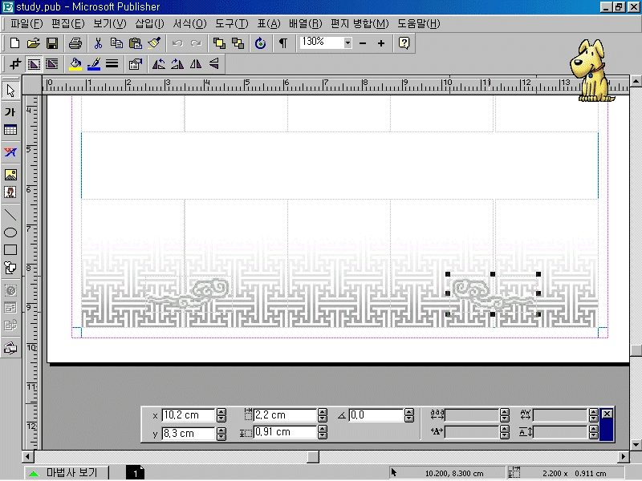
Task: Open the 편집(E) menu
Action: [68, 24]
